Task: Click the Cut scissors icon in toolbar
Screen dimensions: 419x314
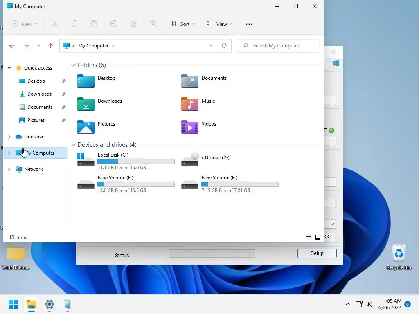Action: coord(54,24)
